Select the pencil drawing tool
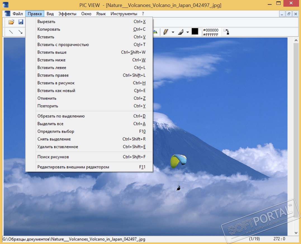The width and height of the screenshot is (301, 244). tap(166, 32)
